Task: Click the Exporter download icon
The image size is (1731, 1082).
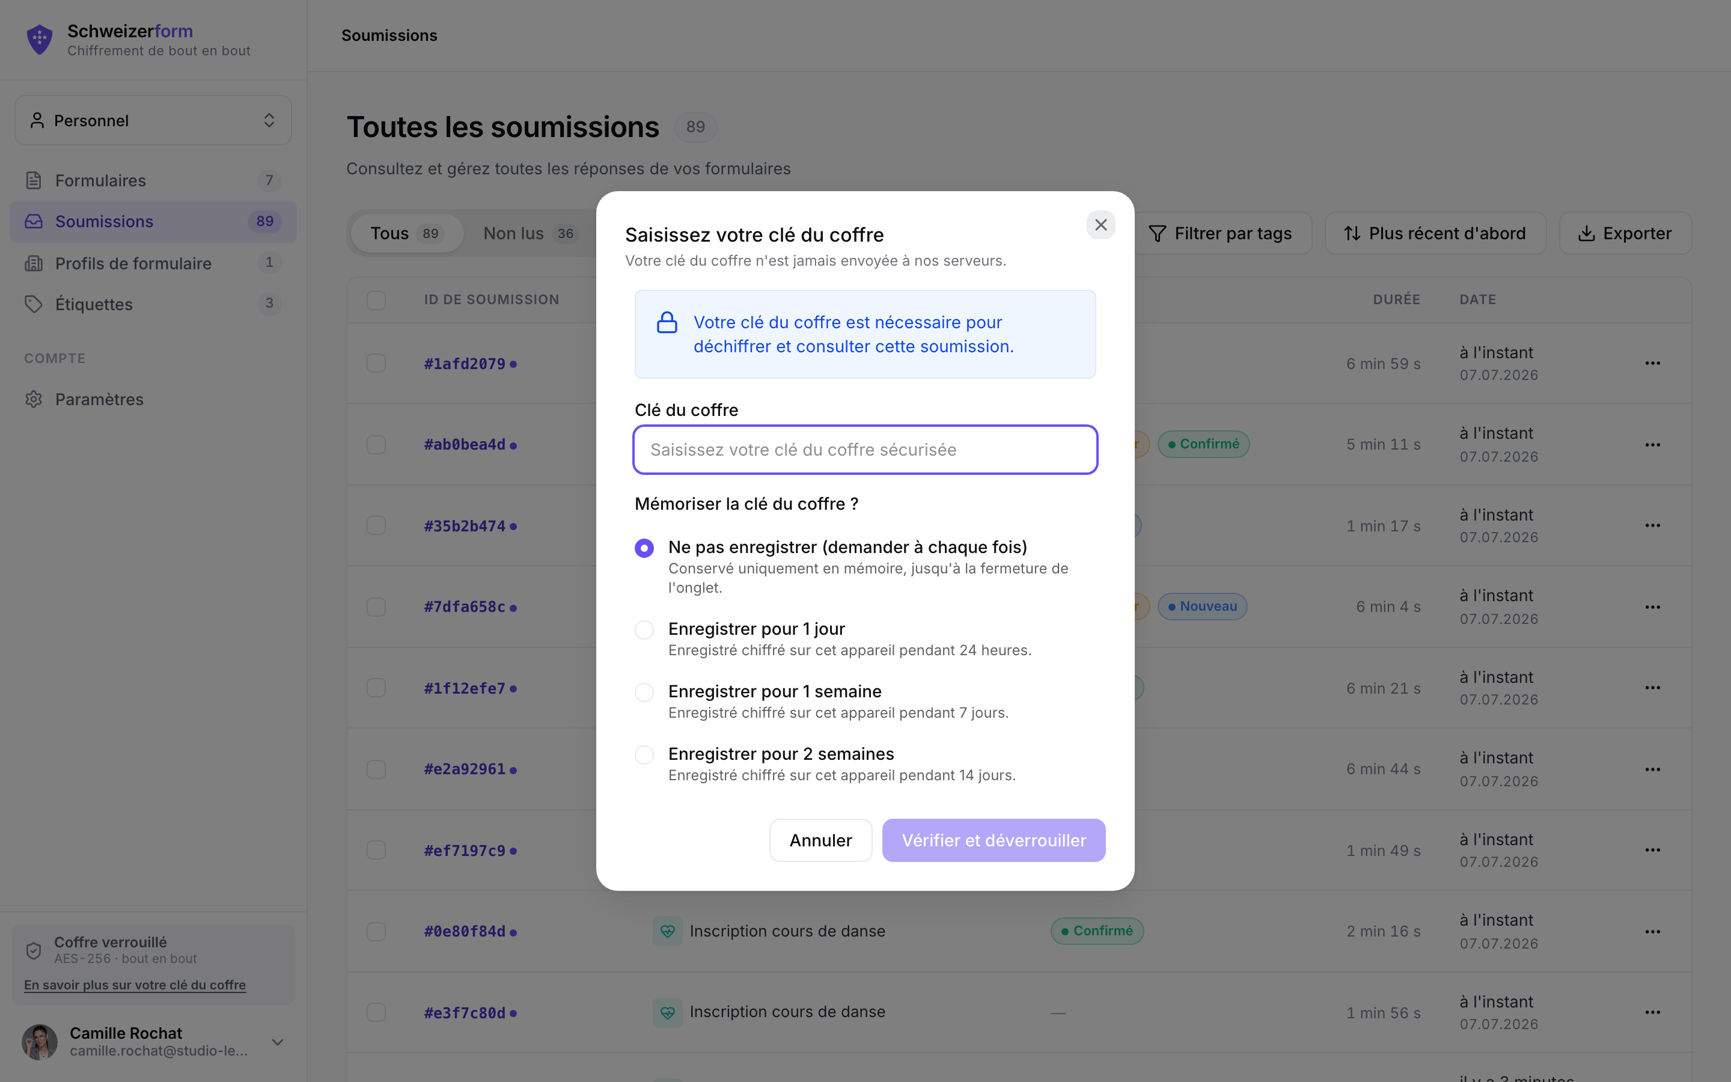Action: 1586,233
